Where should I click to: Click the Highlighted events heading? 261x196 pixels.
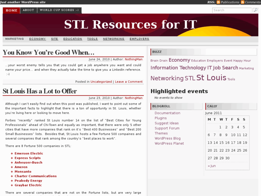[179, 91]
